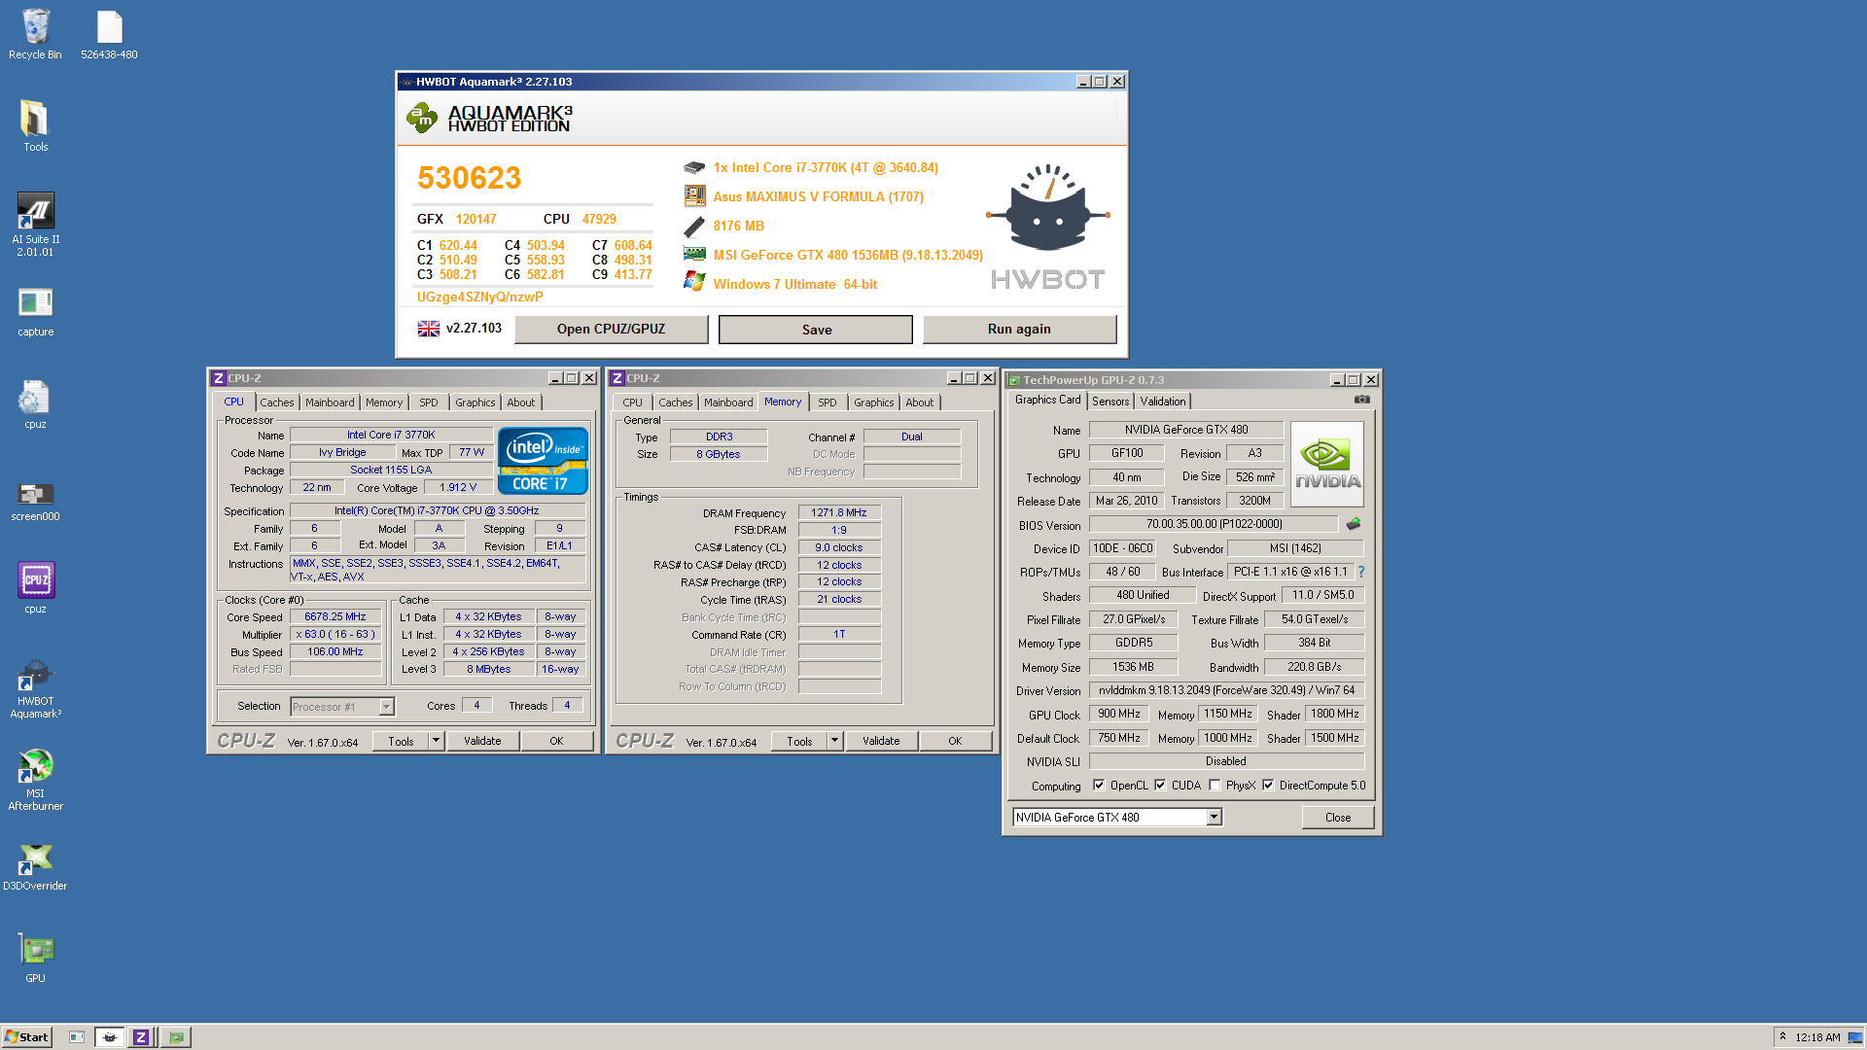The image size is (1867, 1050).
Task: Click the DRAM Frequency value field
Action: click(839, 513)
